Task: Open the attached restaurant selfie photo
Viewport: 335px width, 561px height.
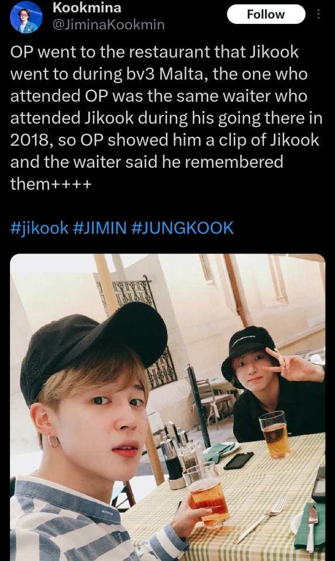Action: point(167,407)
